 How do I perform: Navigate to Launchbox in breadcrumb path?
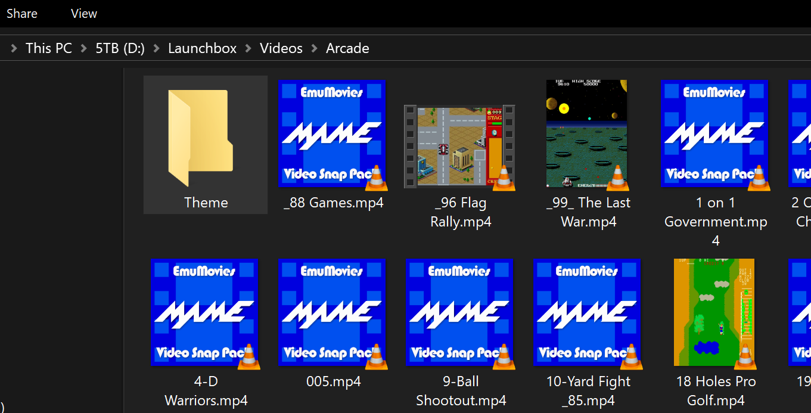coord(203,48)
